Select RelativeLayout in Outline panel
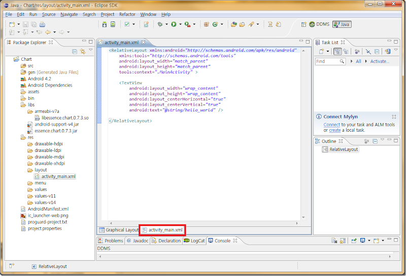This screenshot has width=406, height=276. [340, 149]
